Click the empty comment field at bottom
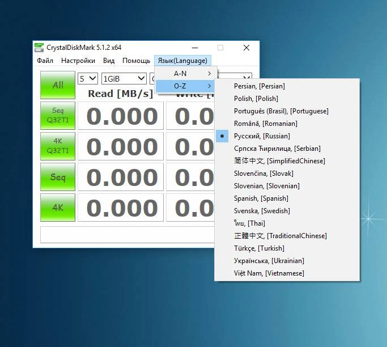 click(x=127, y=235)
